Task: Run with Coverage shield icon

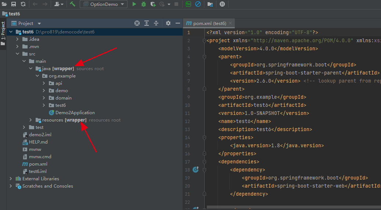Action: (x=152, y=4)
